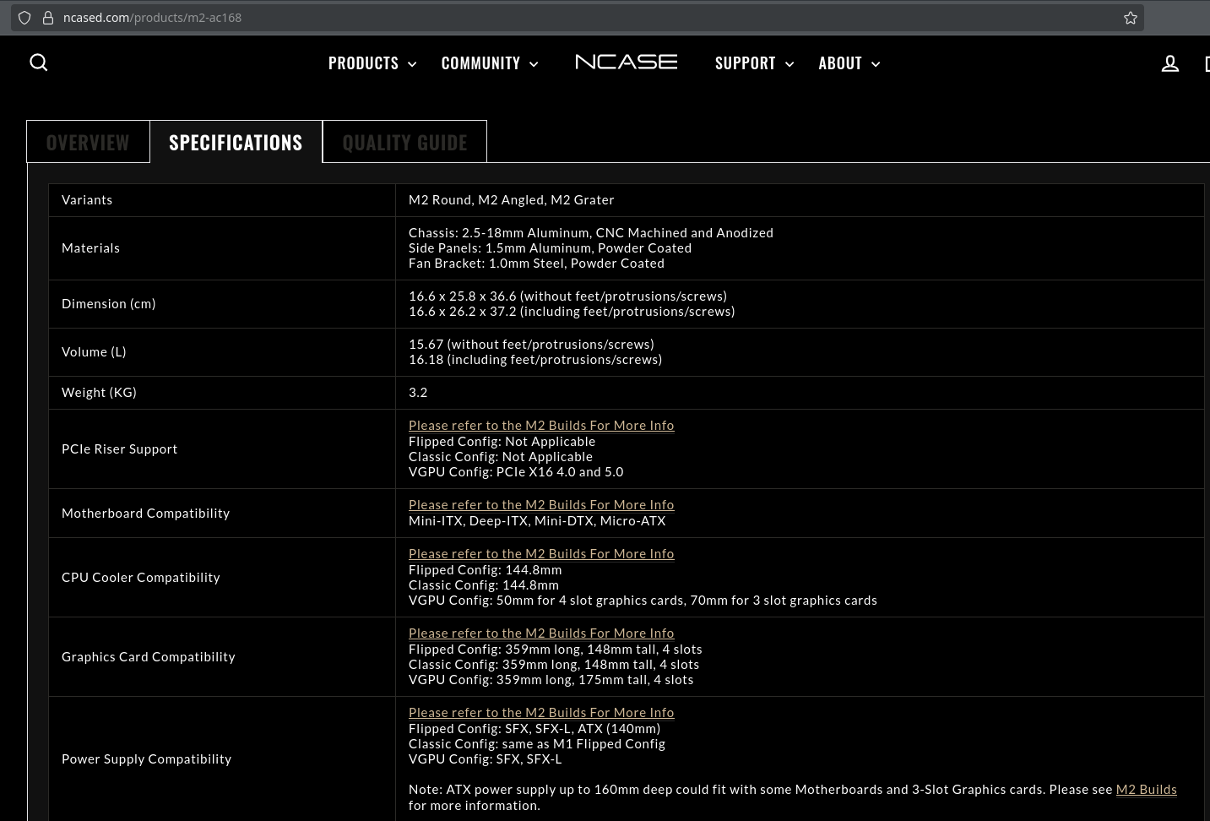Click 'Classic Config: same as M1 Flipped Config'
The height and width of the screenshot is (821, 1210).
[537, 744]
